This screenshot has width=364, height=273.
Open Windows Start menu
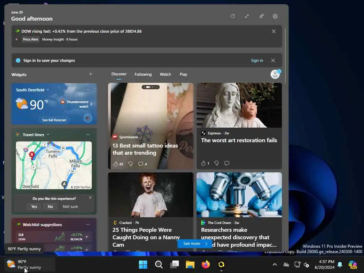(x=143, y=264)
